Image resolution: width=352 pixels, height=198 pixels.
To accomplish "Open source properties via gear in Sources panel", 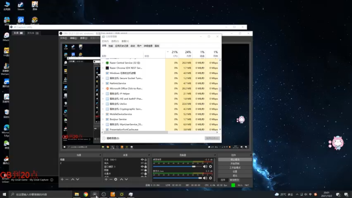I will pyautogui.click(x=116, y=180).
